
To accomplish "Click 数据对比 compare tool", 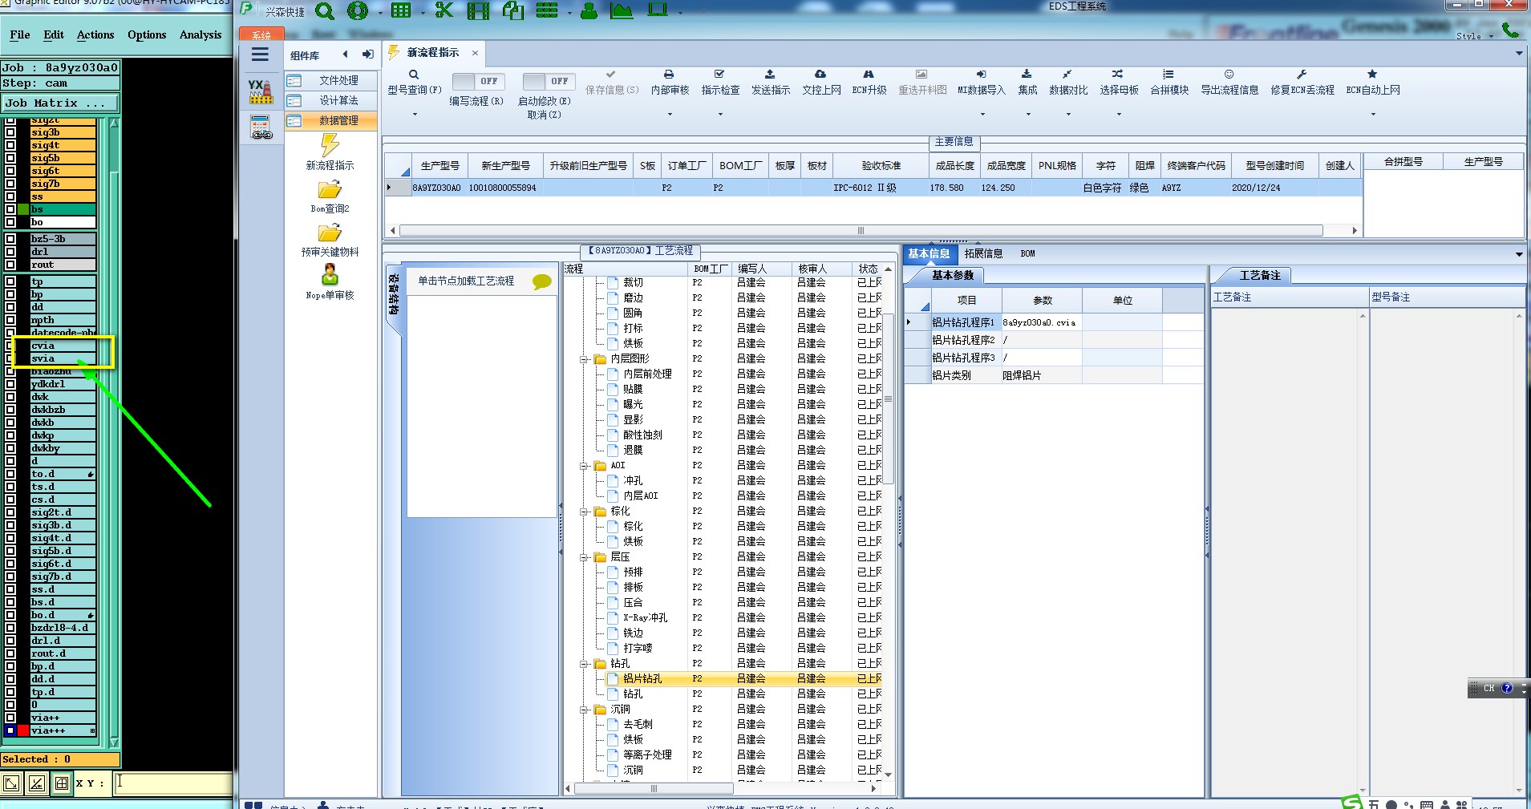I will 1068,83.
